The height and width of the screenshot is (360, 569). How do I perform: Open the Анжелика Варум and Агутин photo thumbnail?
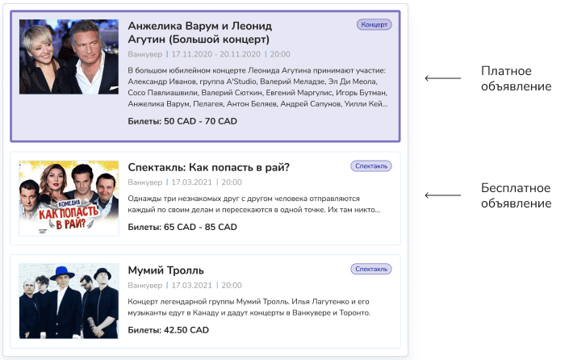69,57
